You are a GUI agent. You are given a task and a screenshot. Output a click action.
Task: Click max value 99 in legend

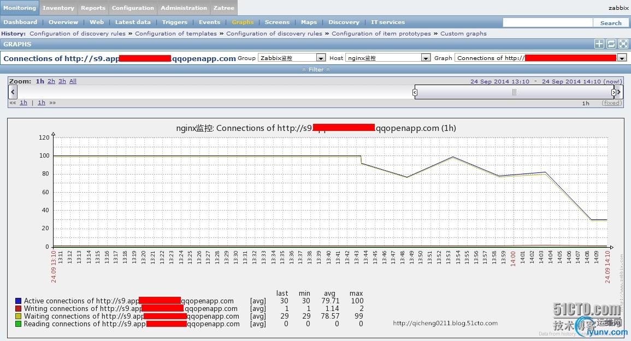point(359,316)
